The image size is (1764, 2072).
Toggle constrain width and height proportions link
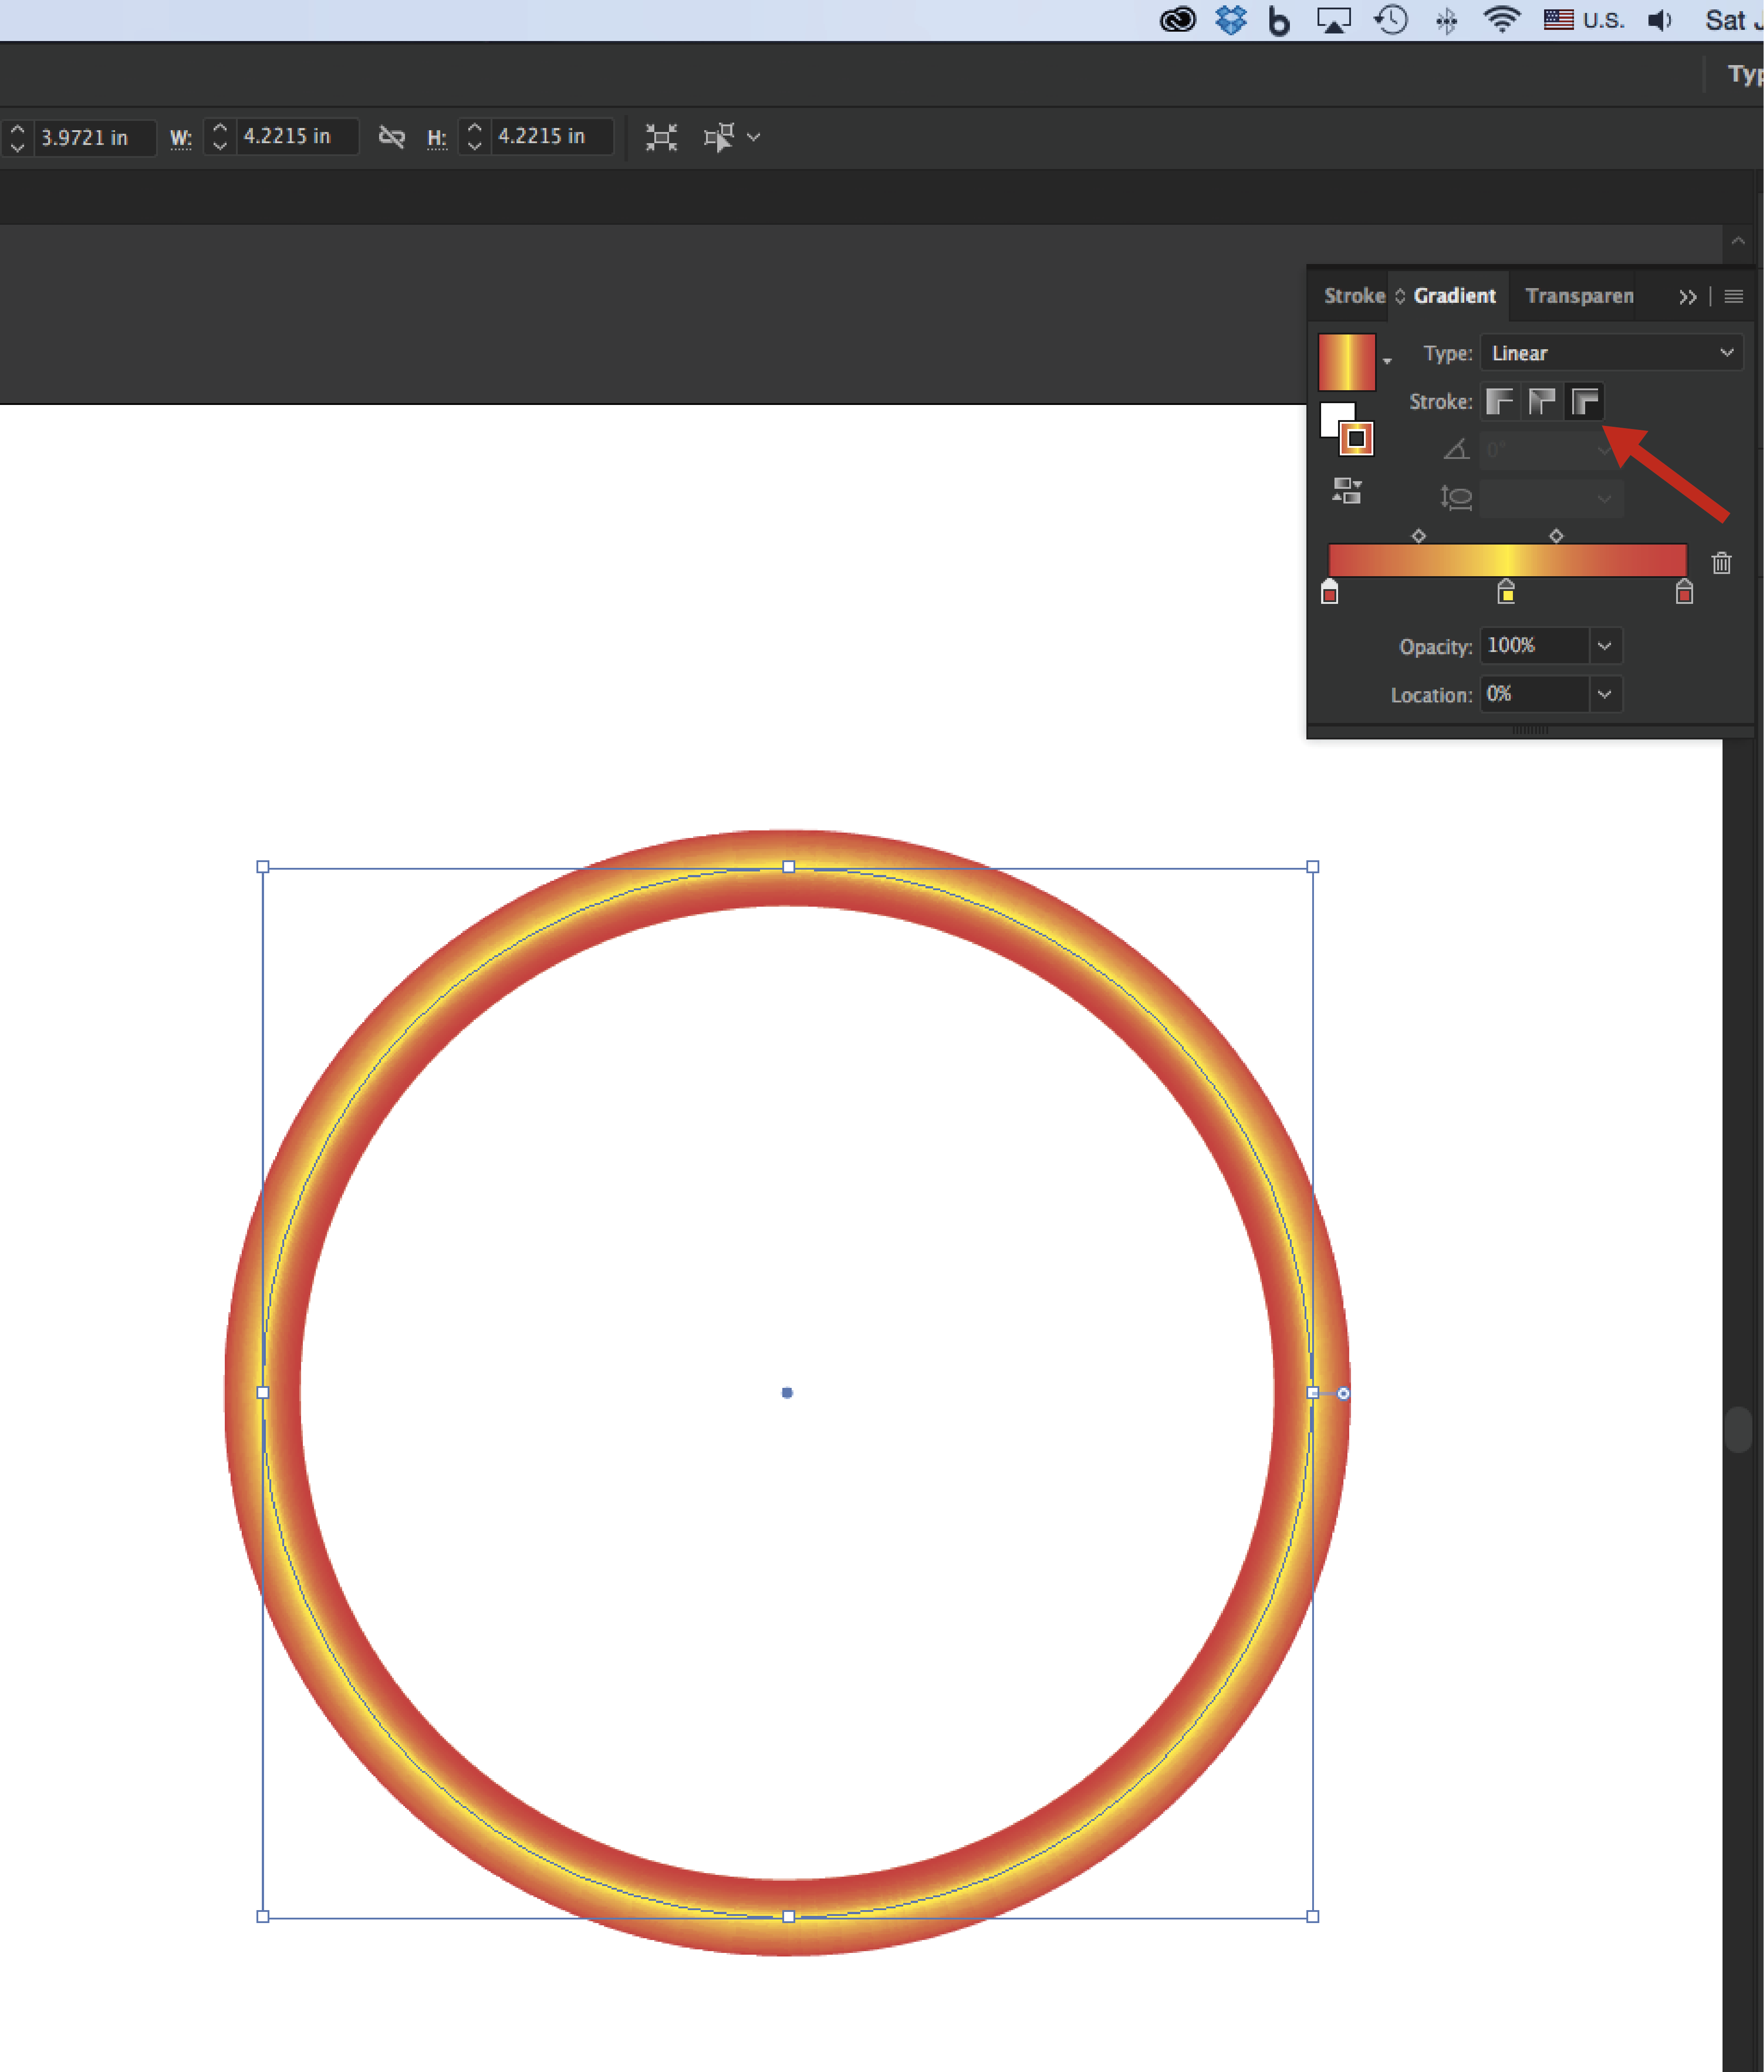point(392,137)
